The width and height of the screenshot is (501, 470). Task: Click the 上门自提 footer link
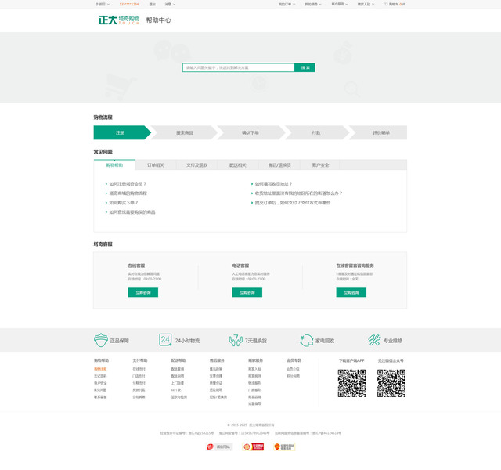178,383
